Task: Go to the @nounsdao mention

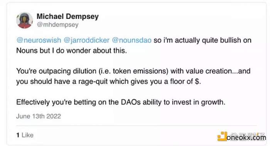Action: click(x=132, y=40)
